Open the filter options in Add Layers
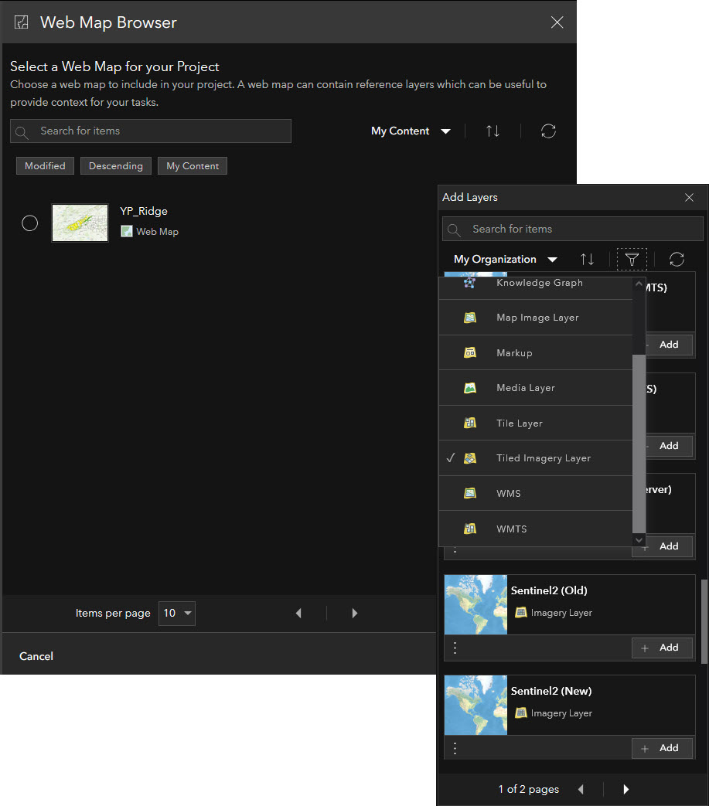 632,259
